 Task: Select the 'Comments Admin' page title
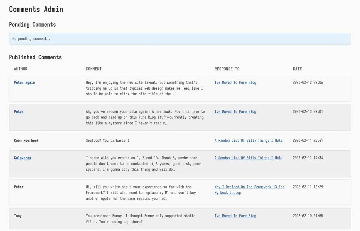[36, 9]
